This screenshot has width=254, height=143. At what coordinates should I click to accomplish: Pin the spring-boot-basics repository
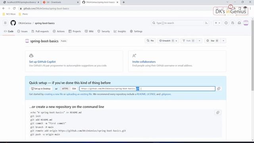(150, 41)
